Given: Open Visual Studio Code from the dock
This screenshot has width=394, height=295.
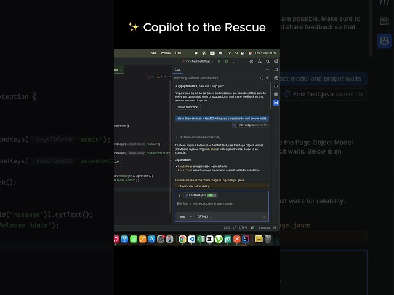Looking at the screenshot, I should point(191,239).
